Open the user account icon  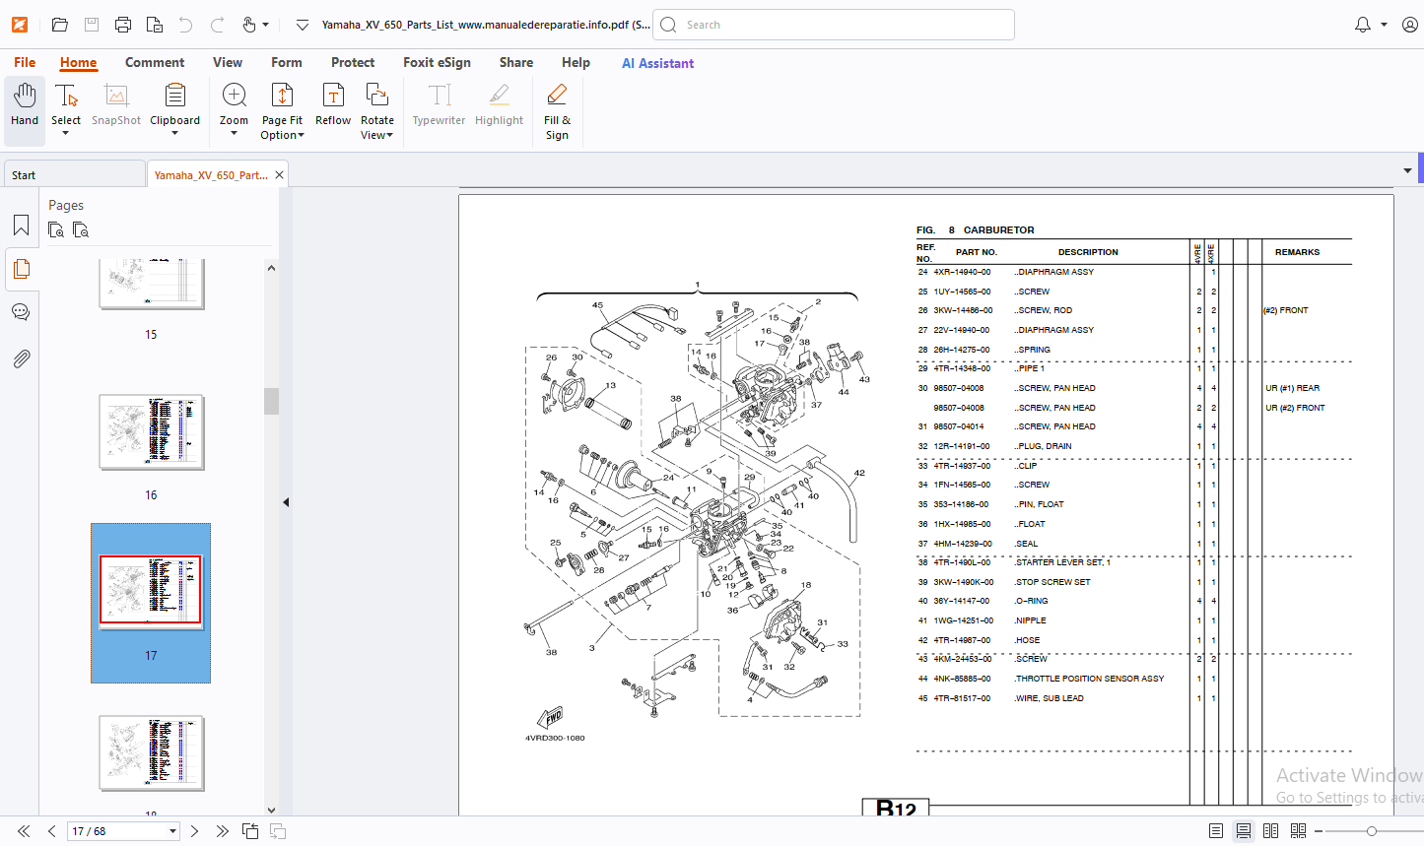tap(1410, 25)
